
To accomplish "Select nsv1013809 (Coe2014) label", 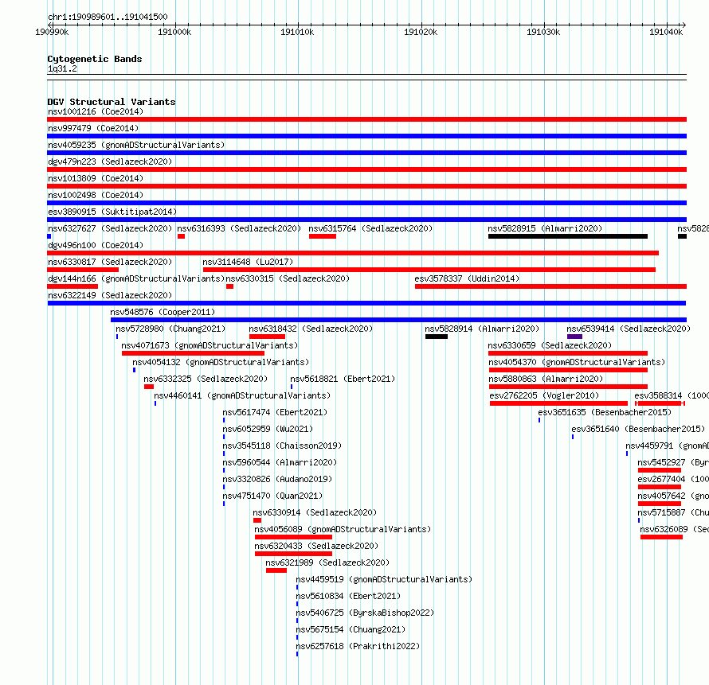I will pos(96,178).
